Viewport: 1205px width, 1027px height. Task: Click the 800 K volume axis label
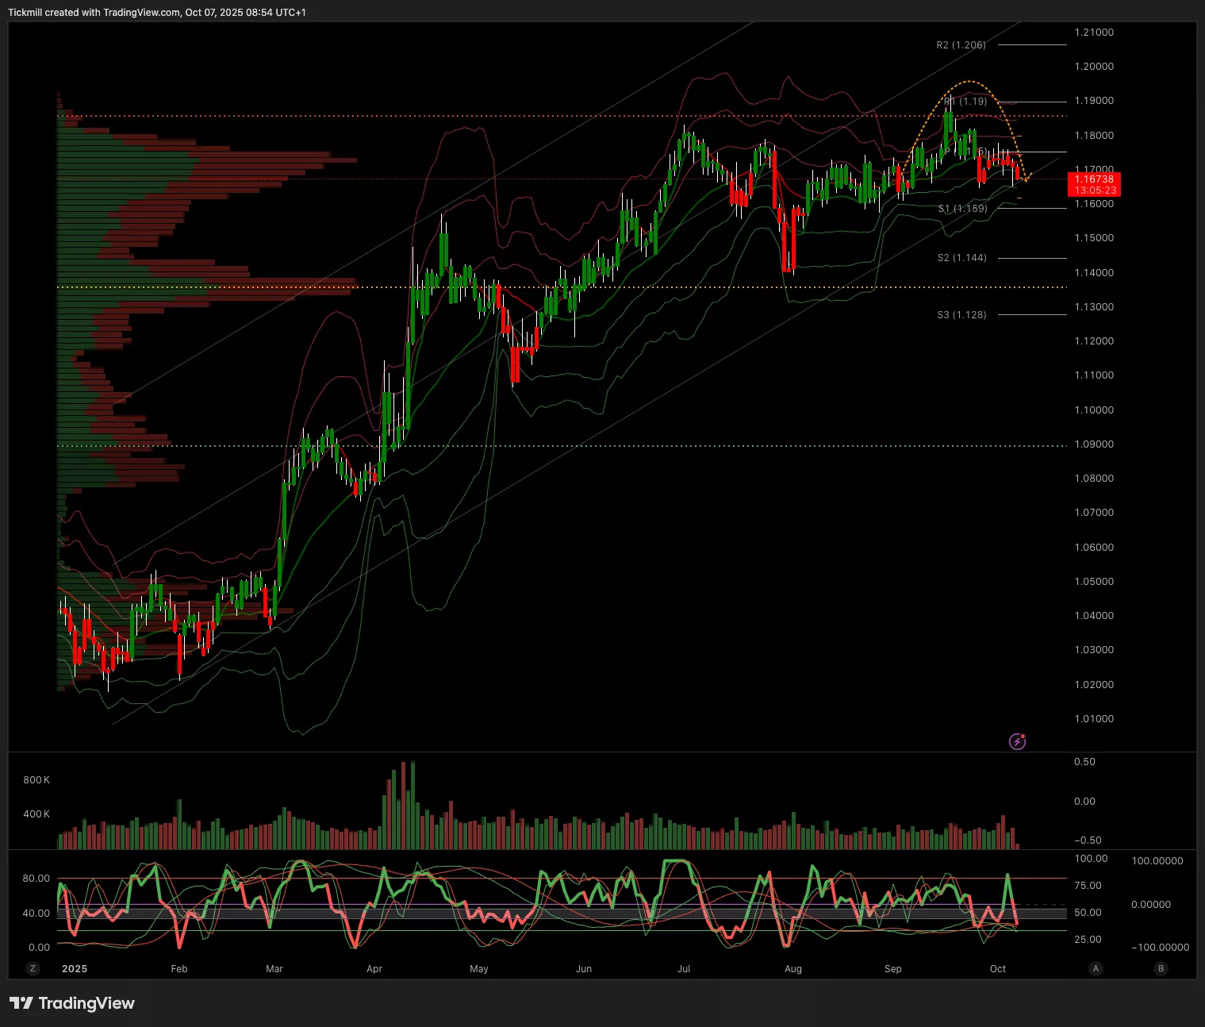36,780
